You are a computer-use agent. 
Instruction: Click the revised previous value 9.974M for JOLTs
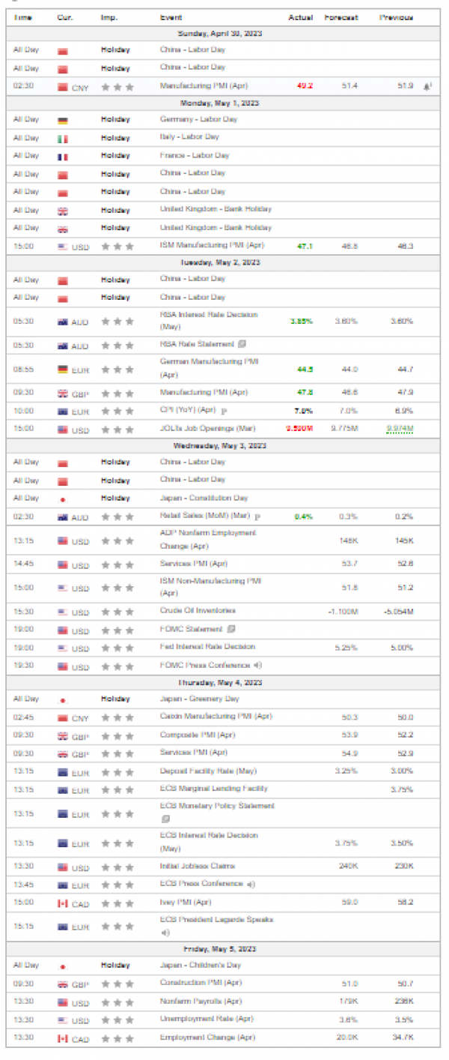pos(400,429)
